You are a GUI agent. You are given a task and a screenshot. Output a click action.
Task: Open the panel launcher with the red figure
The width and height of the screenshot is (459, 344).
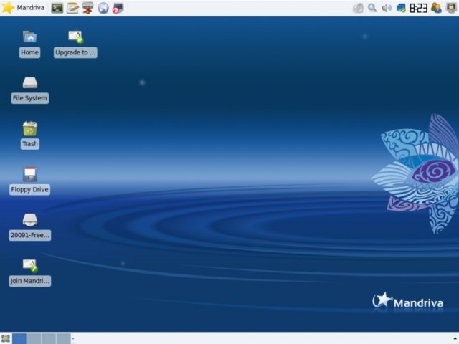[87, 8]
